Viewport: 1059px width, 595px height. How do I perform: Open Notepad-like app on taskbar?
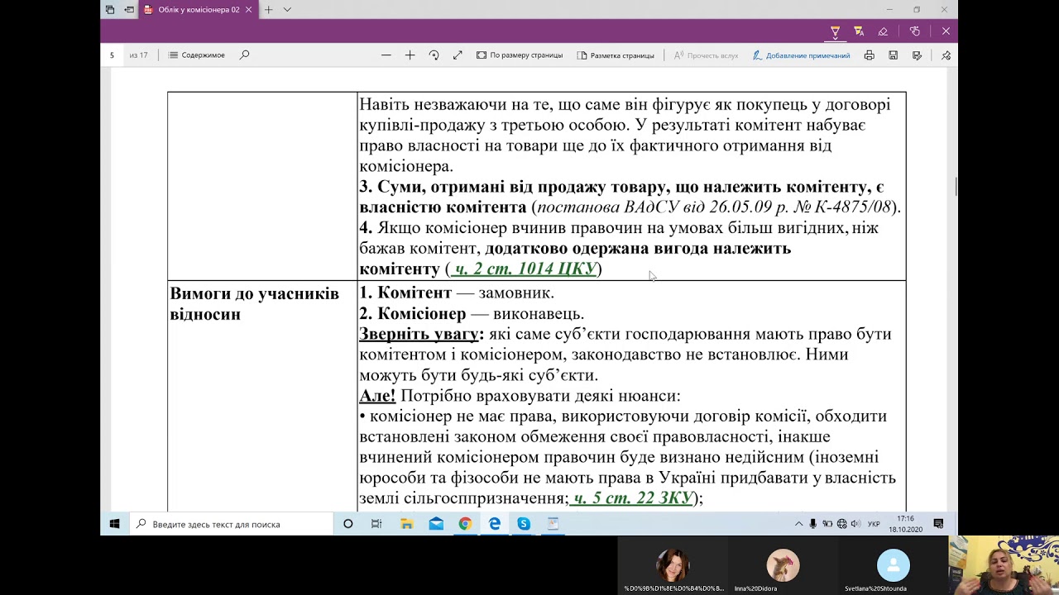tap(553, 524)
